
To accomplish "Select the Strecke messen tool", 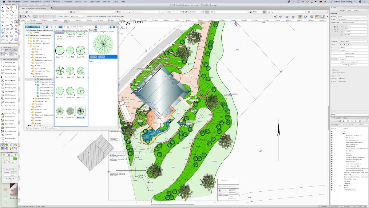I will tap(2, 99).
